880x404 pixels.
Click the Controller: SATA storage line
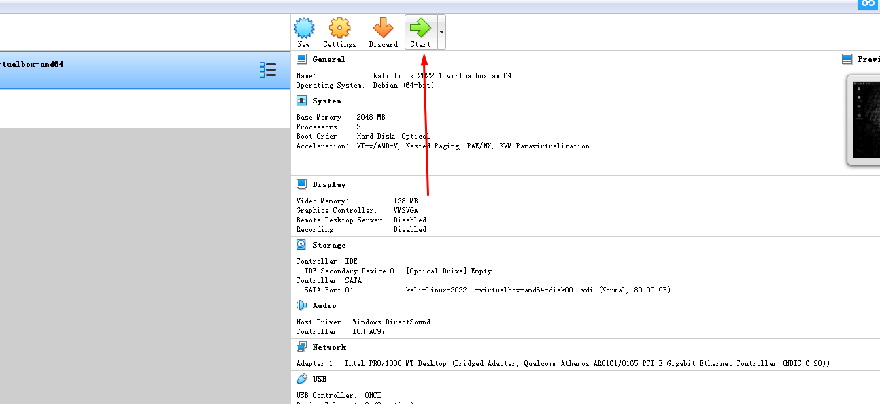329,280
